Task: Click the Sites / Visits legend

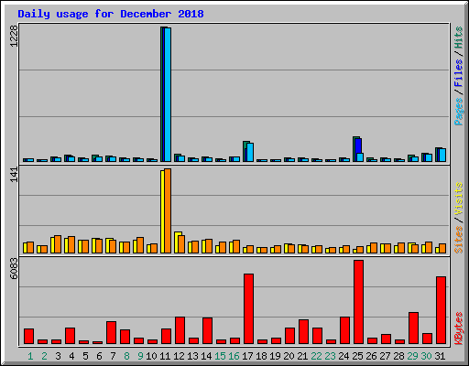Action: [x=458, y=218]
